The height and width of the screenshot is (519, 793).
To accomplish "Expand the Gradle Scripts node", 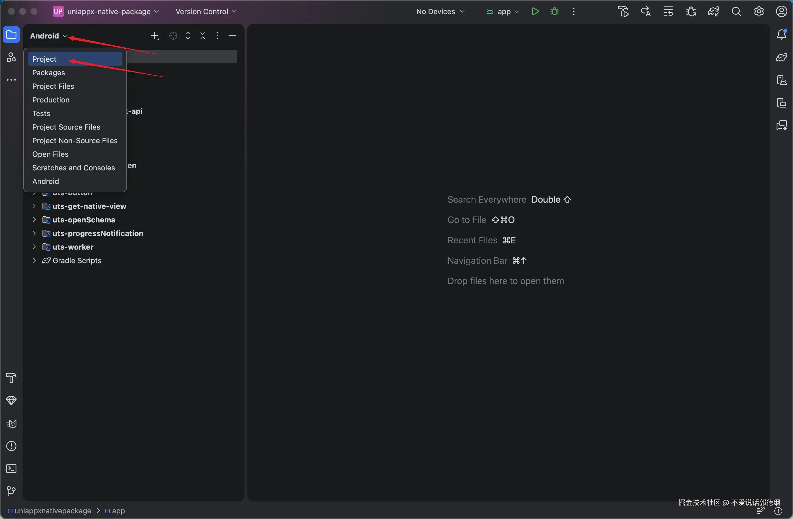I will coord(34,261).
